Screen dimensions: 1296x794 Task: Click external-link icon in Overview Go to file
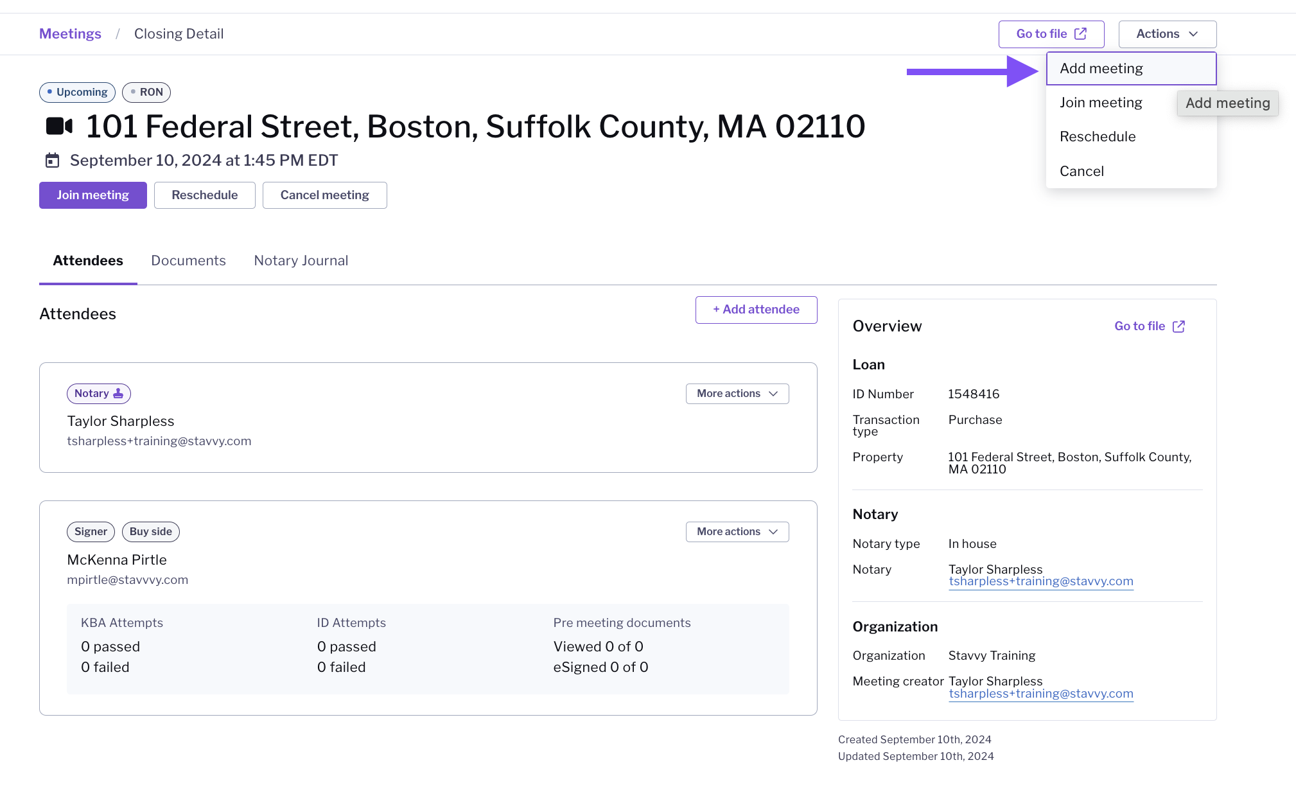1178,326
